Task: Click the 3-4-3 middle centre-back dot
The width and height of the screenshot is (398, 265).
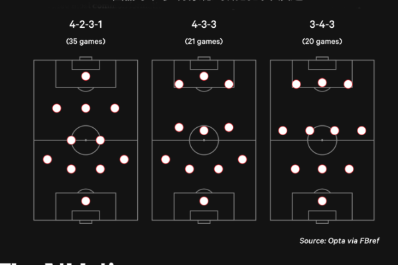Action: click(x=322, y=169)
